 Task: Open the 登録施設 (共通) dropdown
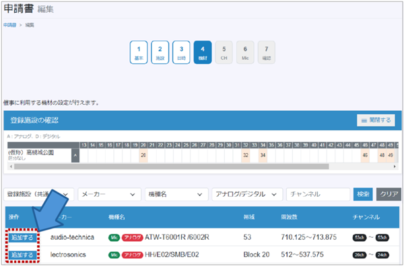coord(39,194)
